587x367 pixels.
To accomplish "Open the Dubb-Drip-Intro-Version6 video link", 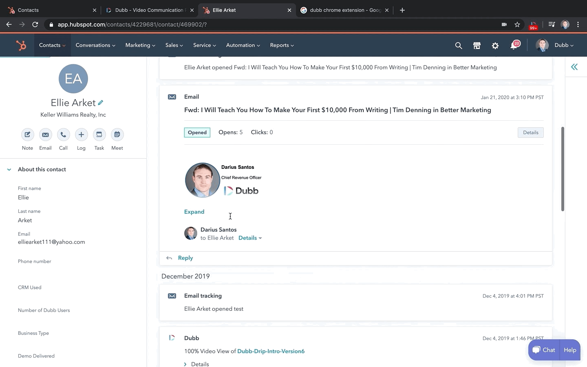I will (271, 351).
